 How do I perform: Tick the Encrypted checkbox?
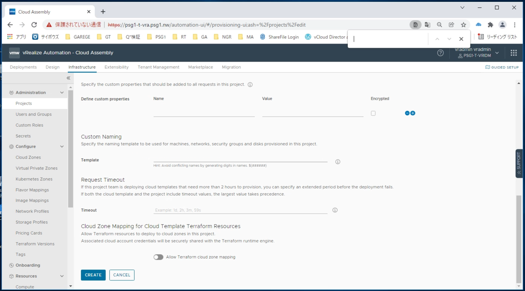click(373, 113)
